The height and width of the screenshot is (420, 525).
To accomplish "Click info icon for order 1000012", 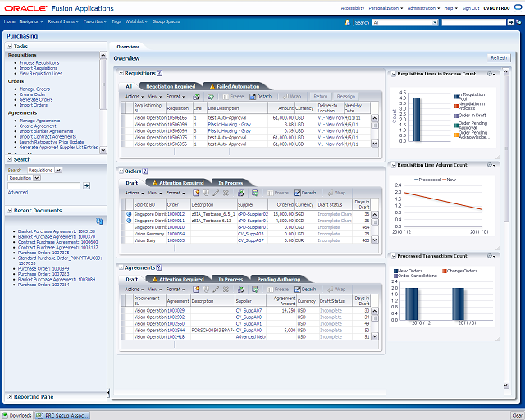I will [129, 214].
